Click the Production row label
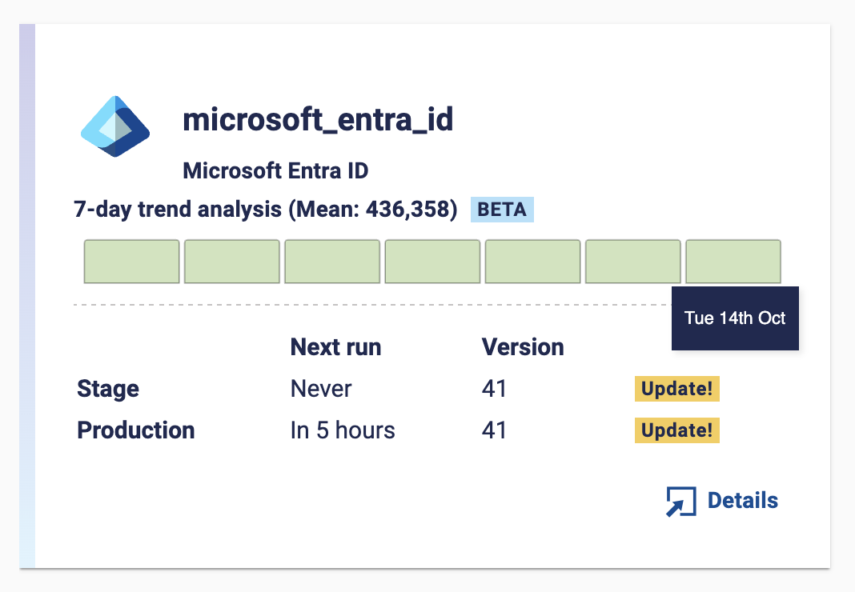This screenshot has width=855, height=592. 136,430
